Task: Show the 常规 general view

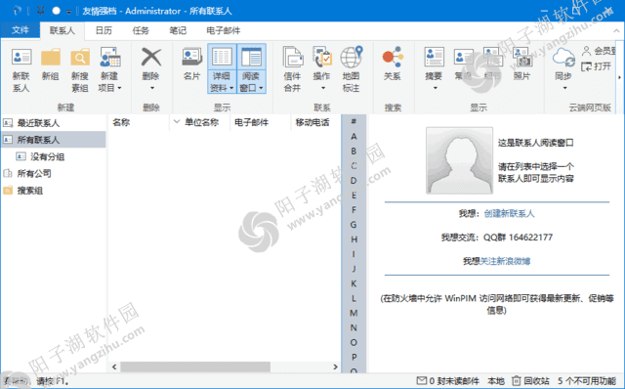Action: (x=463, y=64)
